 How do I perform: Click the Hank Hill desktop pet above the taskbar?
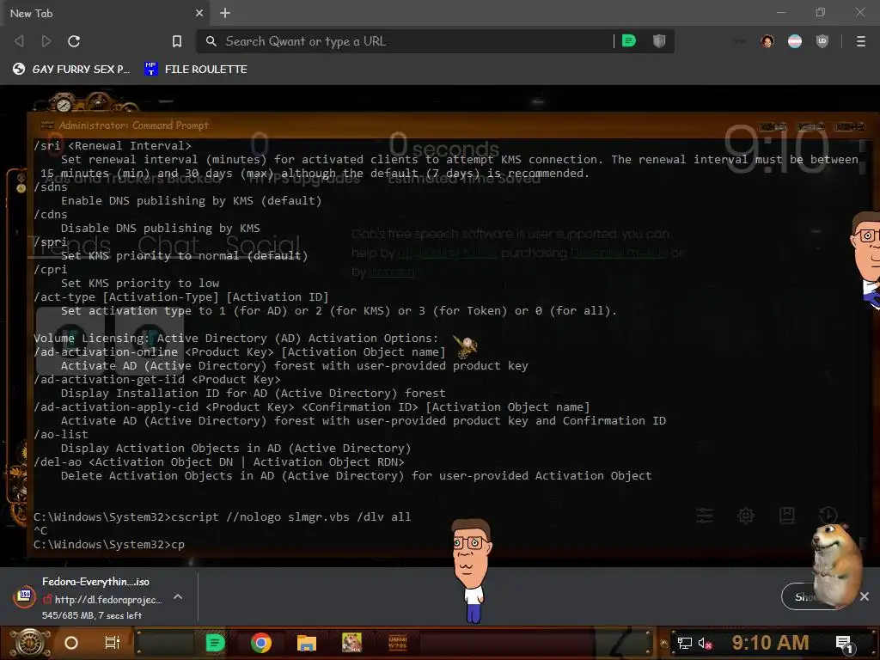(x=473, y=570)
